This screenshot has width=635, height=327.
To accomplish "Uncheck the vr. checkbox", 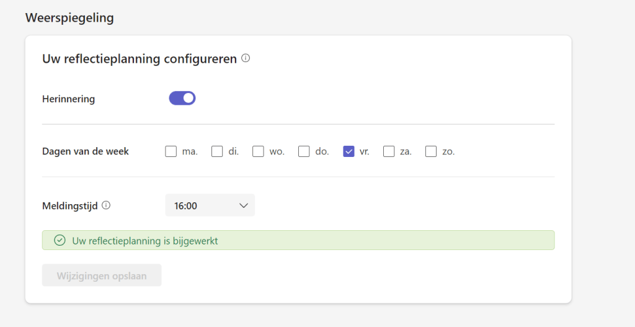I will [x=349, y=151].
